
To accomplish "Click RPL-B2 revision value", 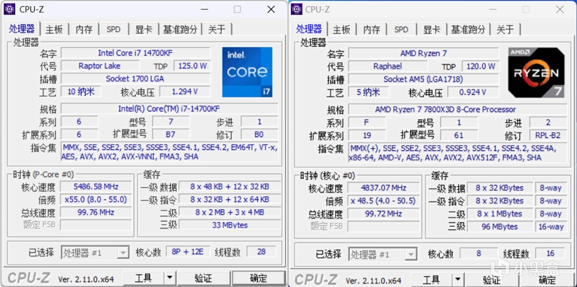I will (548, 136).
